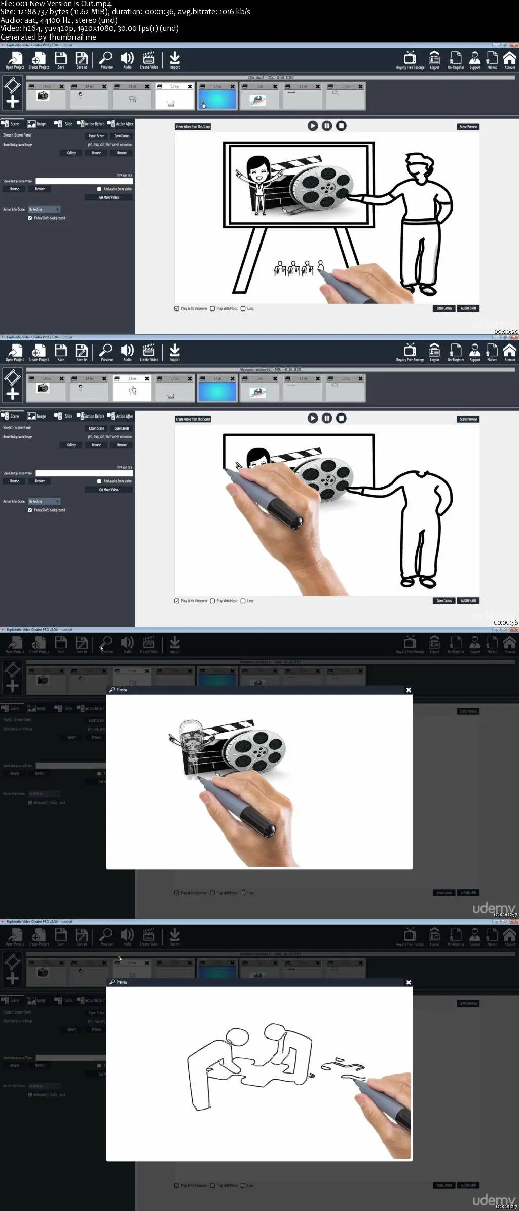Viewport: 519px width, 1211px height.
Task: Select the Scene tab in the 00:00:38 frame
Action: click(10, 416)
